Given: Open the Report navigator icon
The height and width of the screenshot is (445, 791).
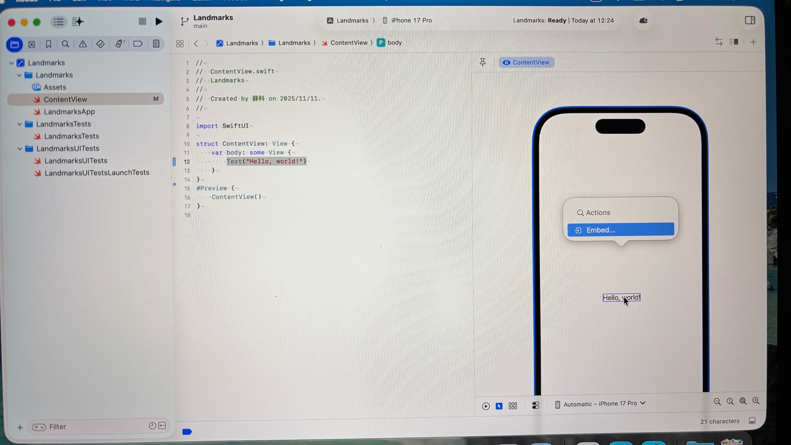Looking at the screenshot, I should point(156,44).
